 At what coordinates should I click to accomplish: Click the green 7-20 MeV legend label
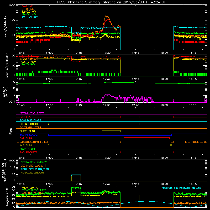[28, 64]
